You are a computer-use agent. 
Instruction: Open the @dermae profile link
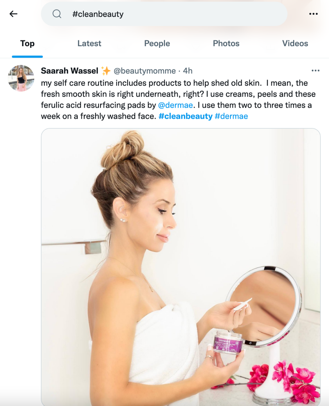click(x=175, y=105)
